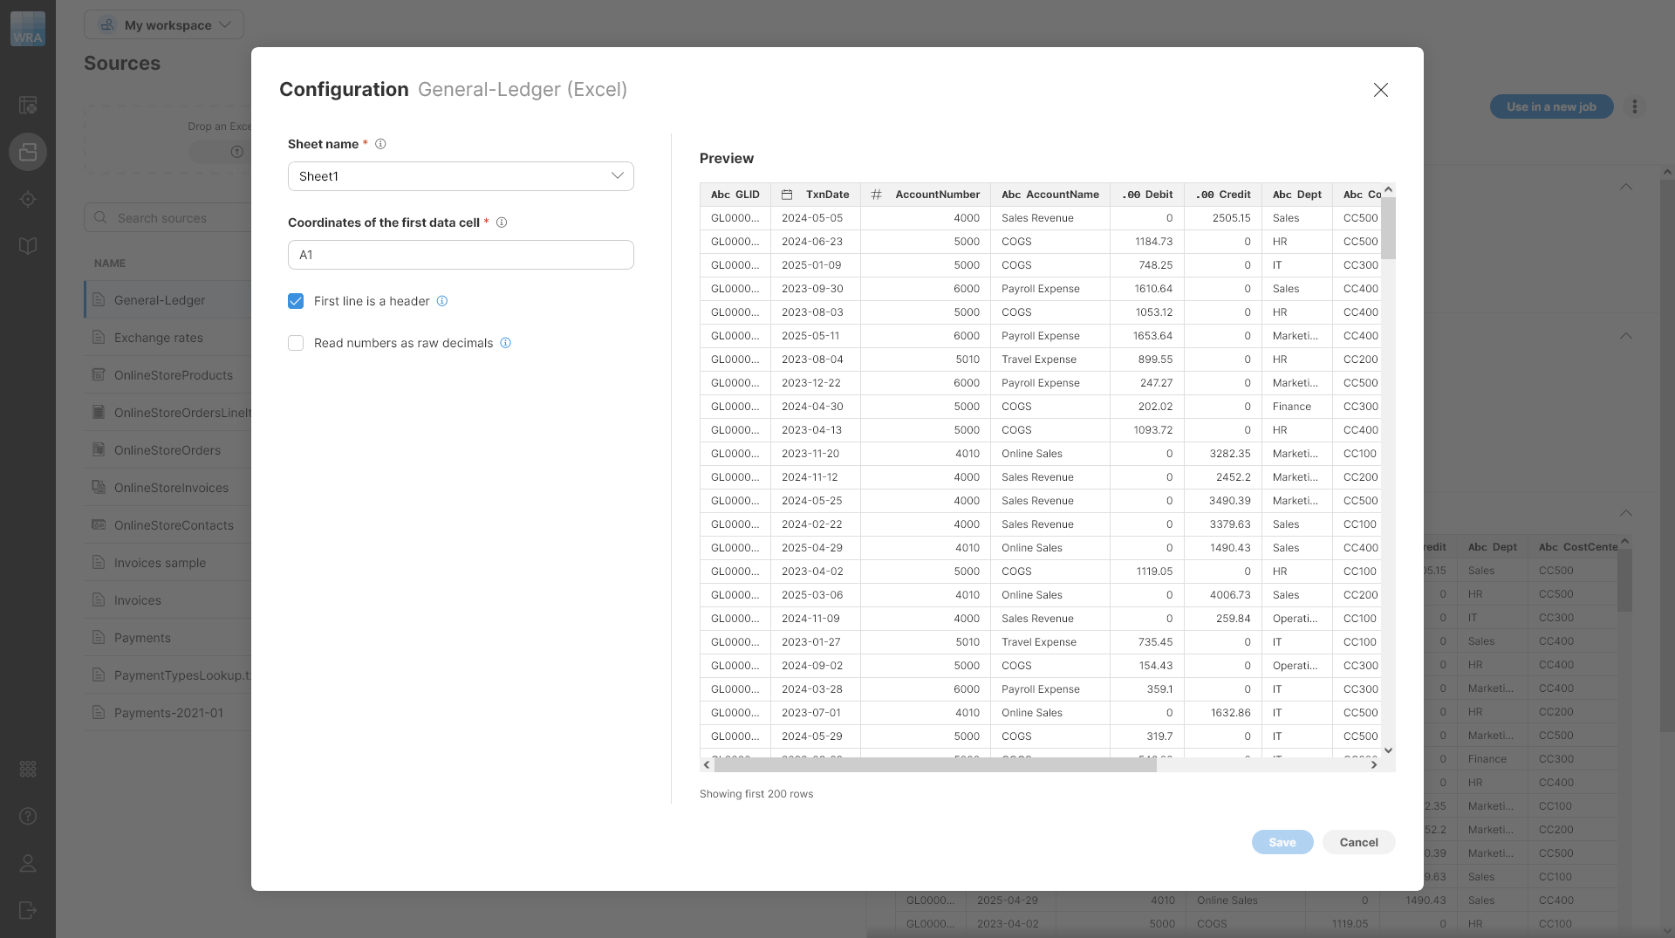Click the Use in a new job button
The height and width of the screenshot is (938, 1675).
point(1551,106)
